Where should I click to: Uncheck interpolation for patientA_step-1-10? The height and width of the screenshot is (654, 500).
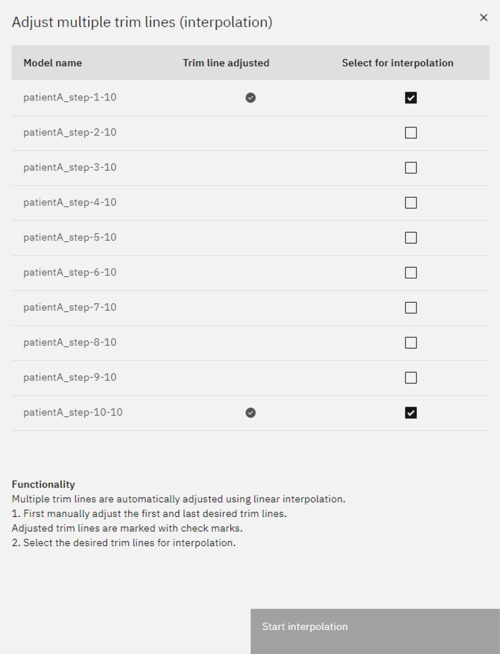tap(411, 98)
